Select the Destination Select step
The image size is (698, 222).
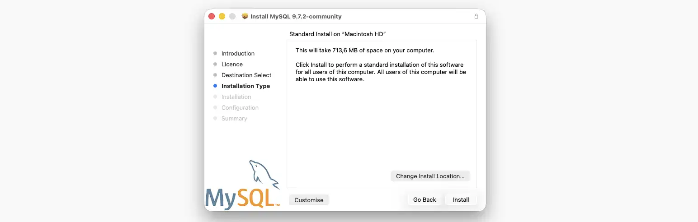pos(246,75)
